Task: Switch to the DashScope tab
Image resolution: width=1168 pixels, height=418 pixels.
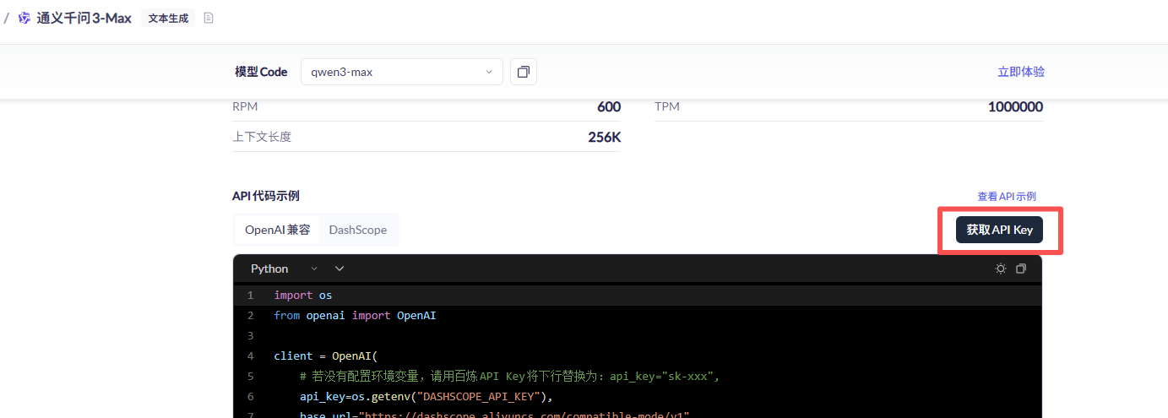Action: [358, 230]
